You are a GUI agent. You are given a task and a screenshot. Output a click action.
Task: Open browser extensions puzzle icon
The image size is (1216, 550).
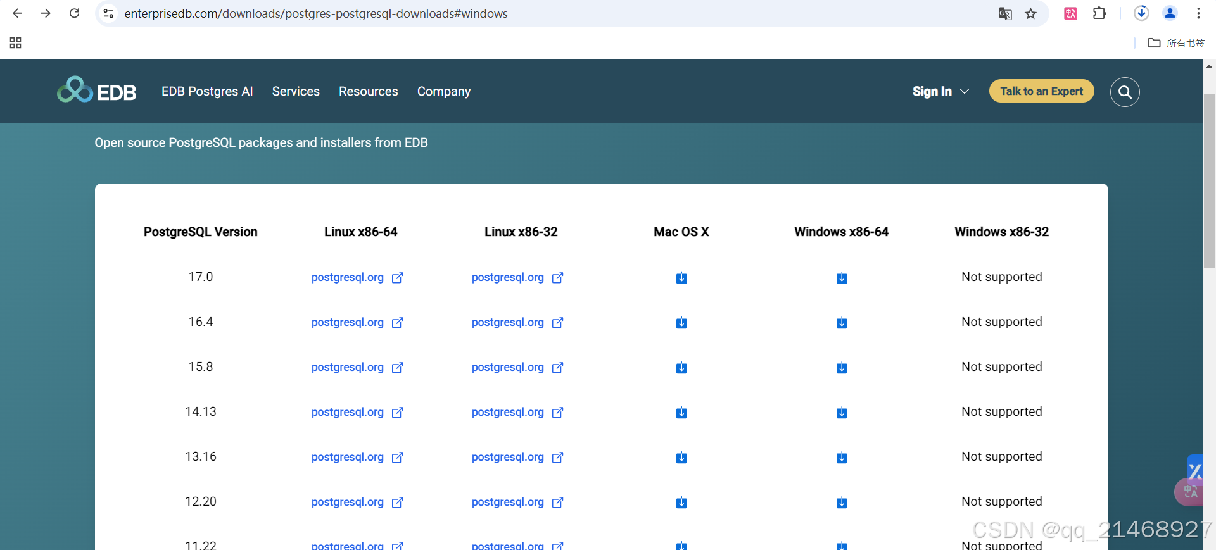click(1099, 13)
